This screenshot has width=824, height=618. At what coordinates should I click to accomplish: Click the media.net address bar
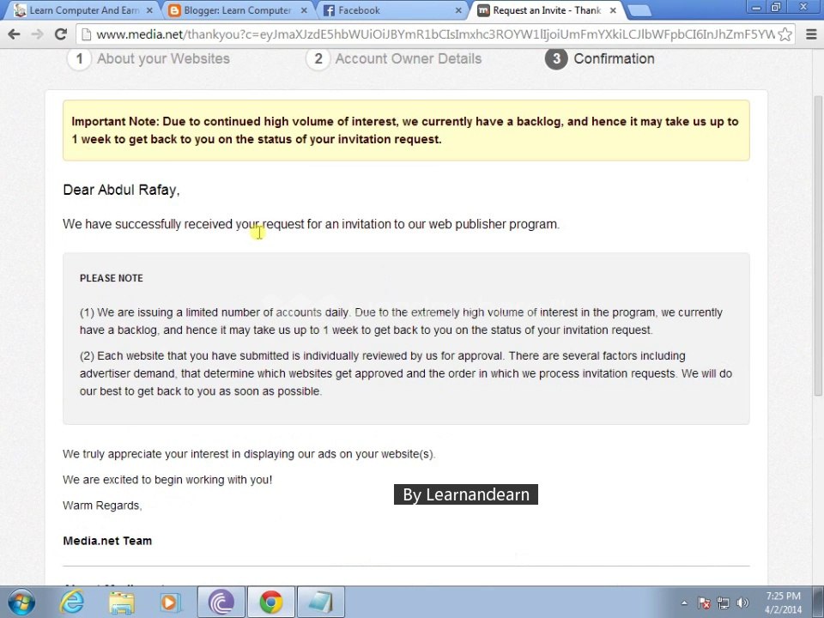434,34
